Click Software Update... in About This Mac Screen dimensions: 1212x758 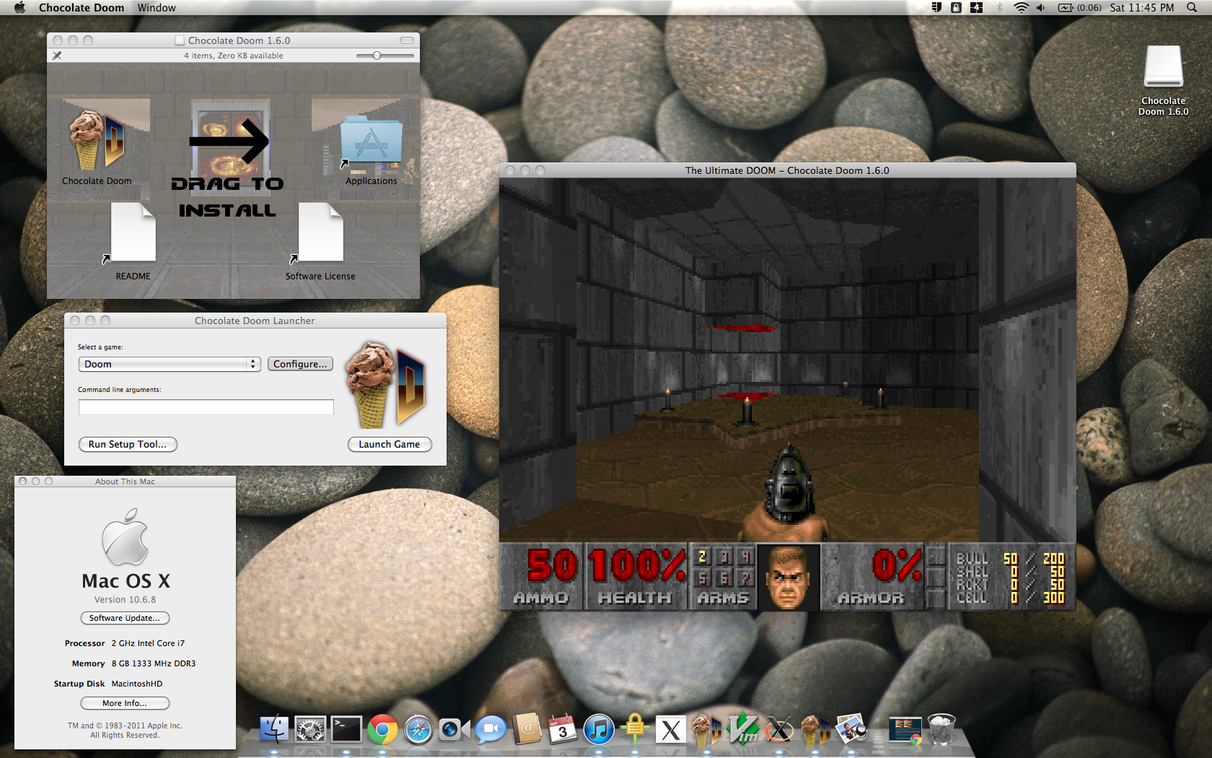(125, 618)
